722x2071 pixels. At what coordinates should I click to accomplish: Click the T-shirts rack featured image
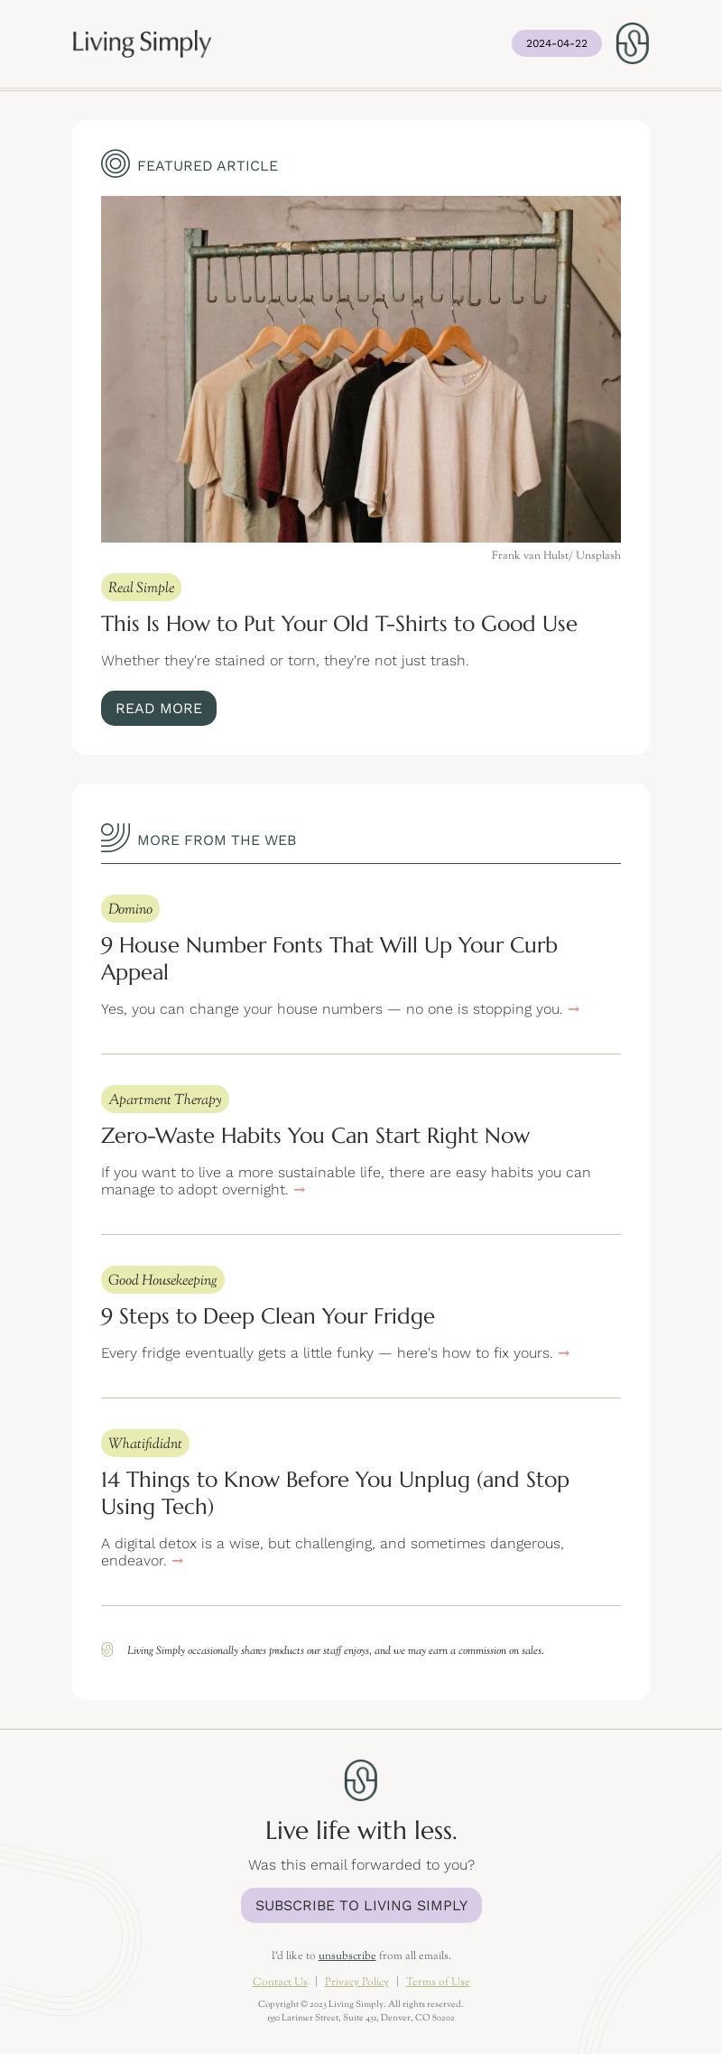click(x=361, y=369)
